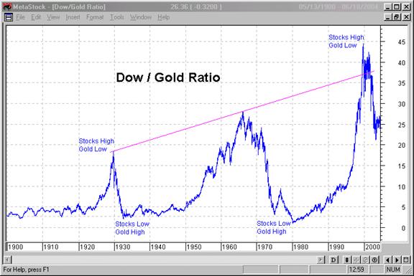Click the 12:59 time in status bar
This screenshot has height=276, width=414.
[x=356, y=270]
